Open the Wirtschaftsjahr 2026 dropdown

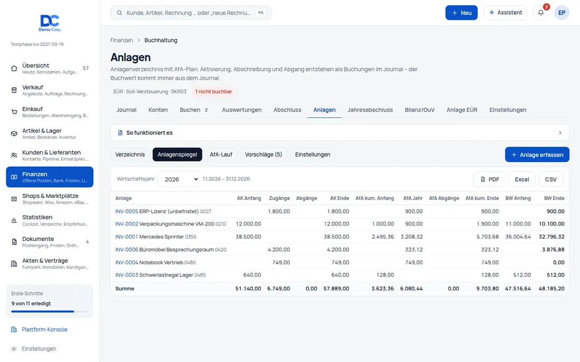tap(179, 179)
